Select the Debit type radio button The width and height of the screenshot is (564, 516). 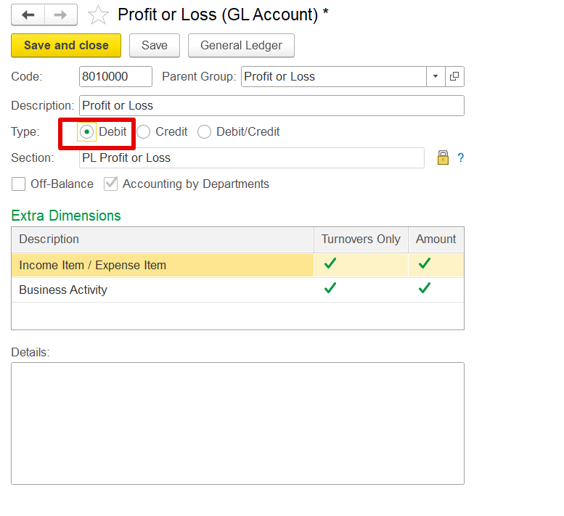[x=86, y=131]
